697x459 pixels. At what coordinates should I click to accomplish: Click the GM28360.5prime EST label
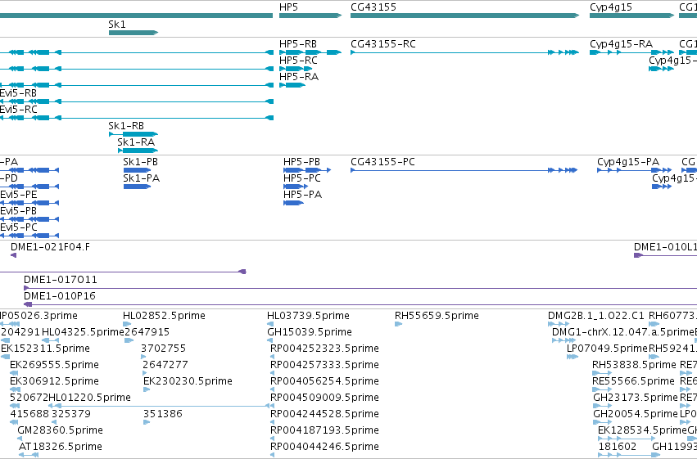[60, 431]
